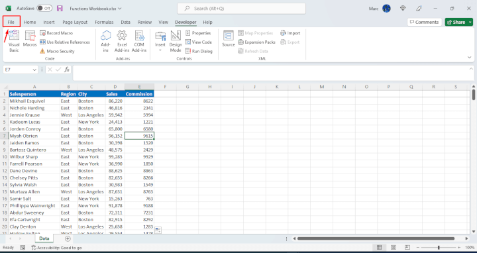The image size is (477, 253).
Task: Click the formula bar input
Action: pos(271,73)
